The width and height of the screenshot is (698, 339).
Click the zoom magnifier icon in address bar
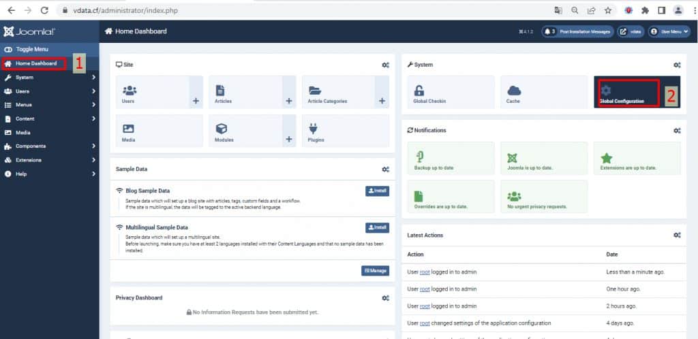pos(575,10)
